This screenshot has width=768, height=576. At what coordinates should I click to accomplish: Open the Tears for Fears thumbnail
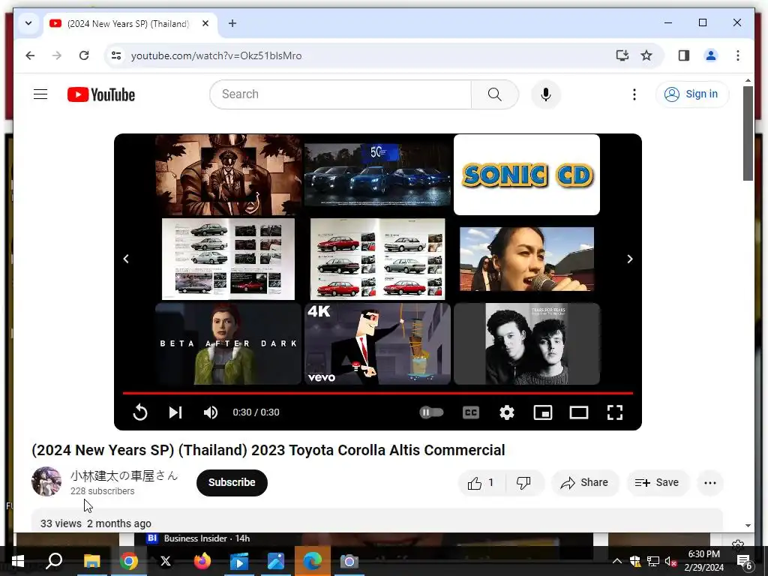pyautogui.click(x=526, y=343)
